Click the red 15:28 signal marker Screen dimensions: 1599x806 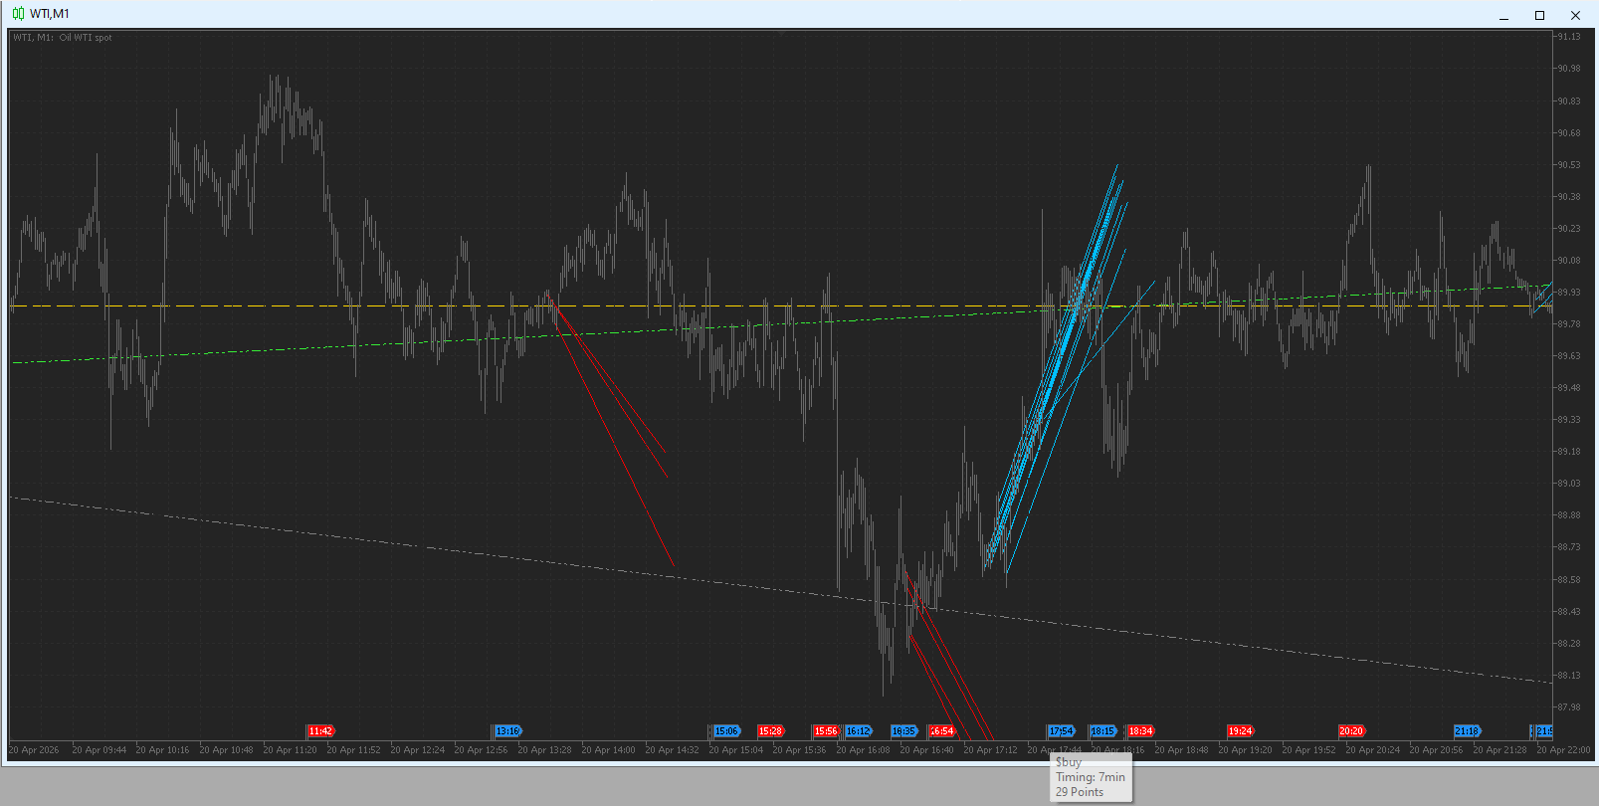770,731
